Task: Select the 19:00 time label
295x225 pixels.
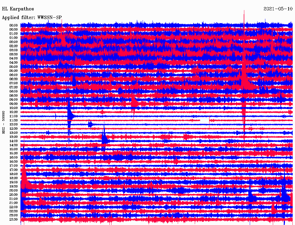Action: pyautogui.click(x=14, y=182)
